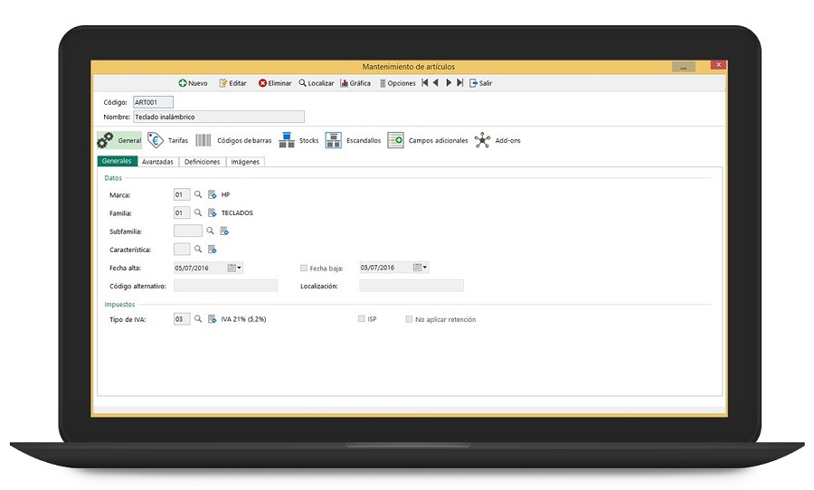Click Eliminar to delete the article

(x=275, y=83)
